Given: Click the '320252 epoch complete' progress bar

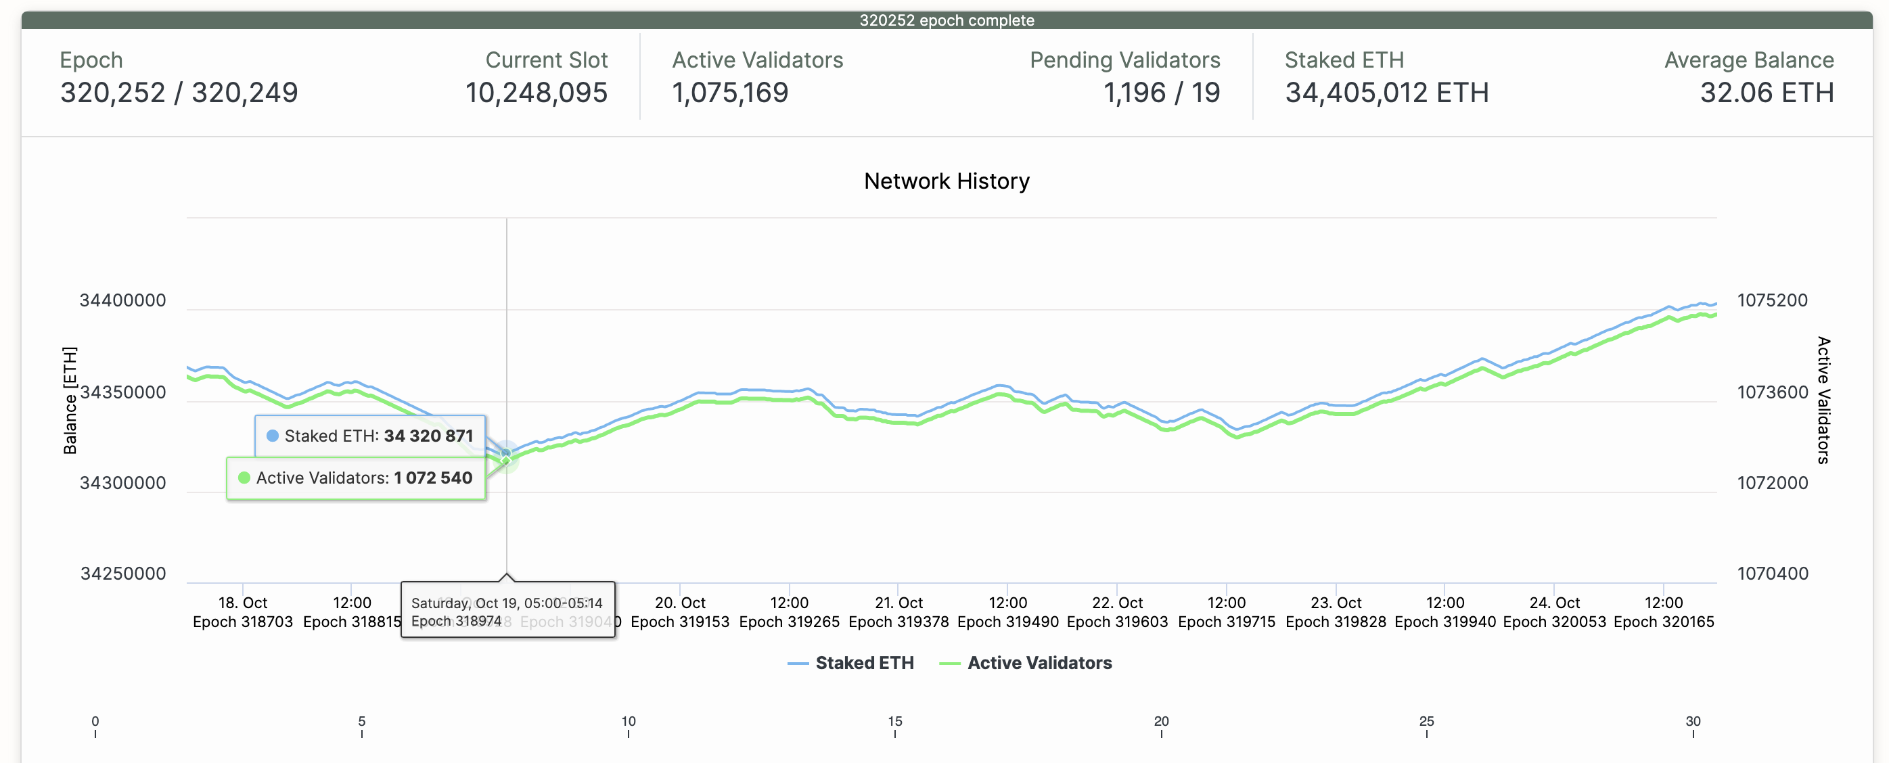Looking at the screenshot, I should tap(946, 20).
